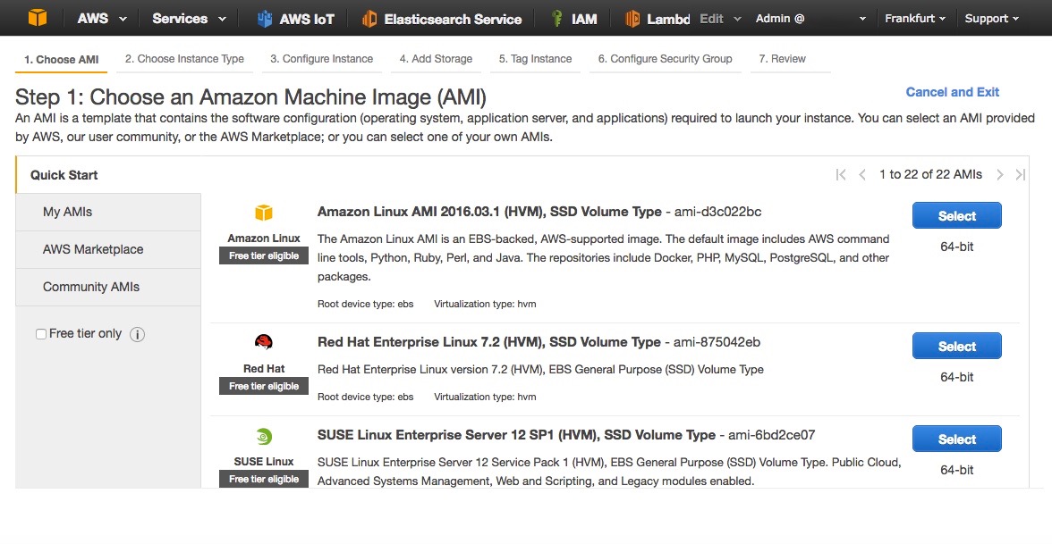Switch to 1. Choose AMI tab

click(x=61, y=59)
